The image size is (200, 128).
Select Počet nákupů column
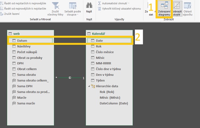(x=30, y=52)
